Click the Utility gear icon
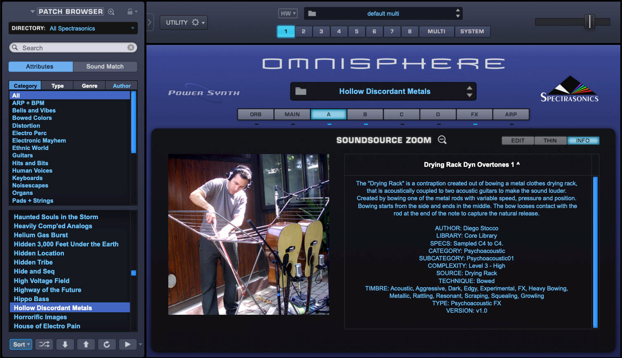This screenshot has height=358, width=622. pyautogui.click(x=196, y=22)
